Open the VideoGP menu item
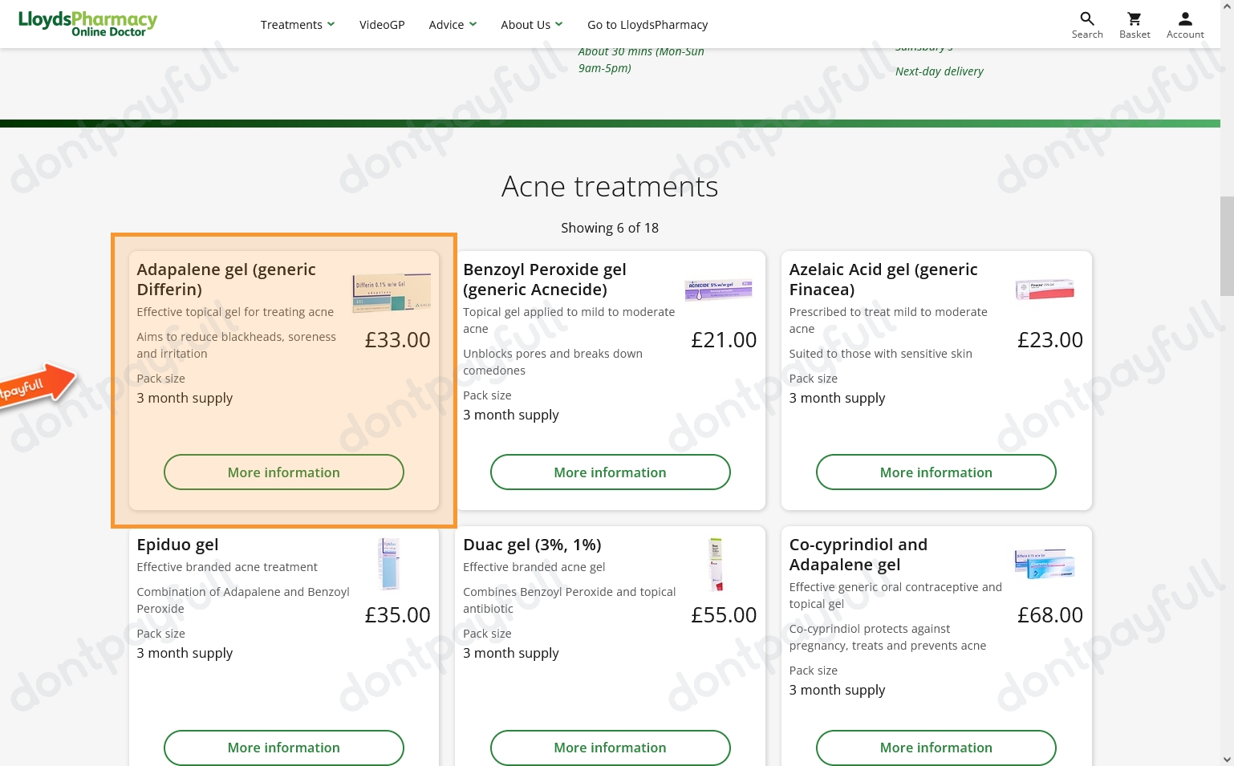Image resolution: width=1234 pixels, height=766 pixels. [382, 25]
